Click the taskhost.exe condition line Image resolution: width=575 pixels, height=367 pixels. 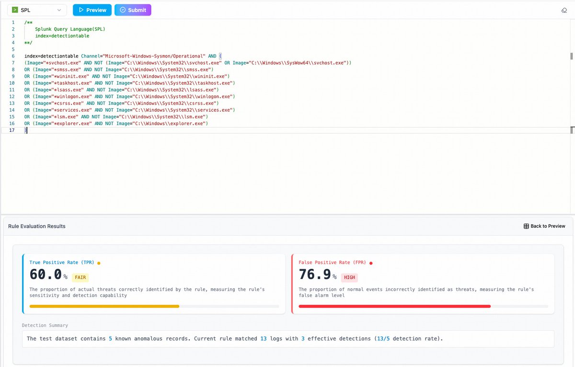pyautogui.click(x=129, y=83)
